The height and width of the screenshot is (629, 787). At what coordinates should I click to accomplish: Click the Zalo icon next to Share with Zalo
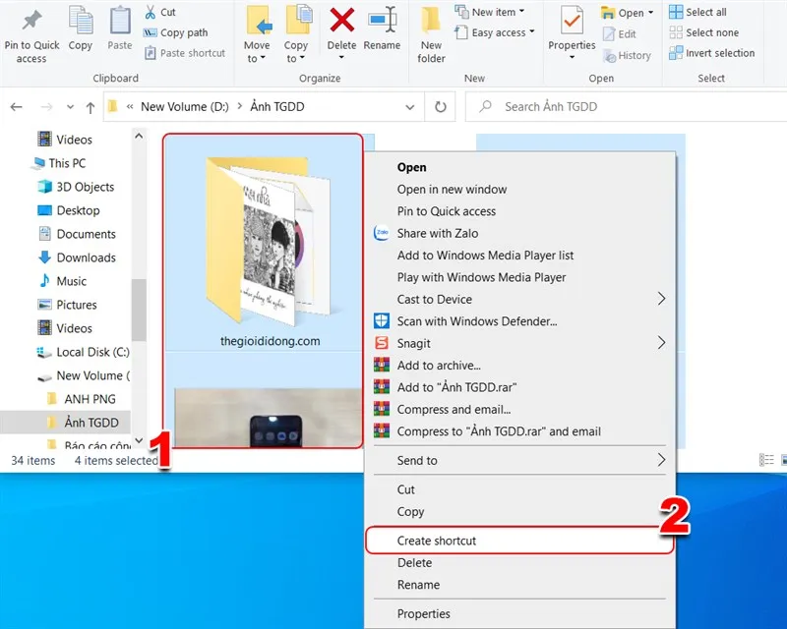click(383, 234)
